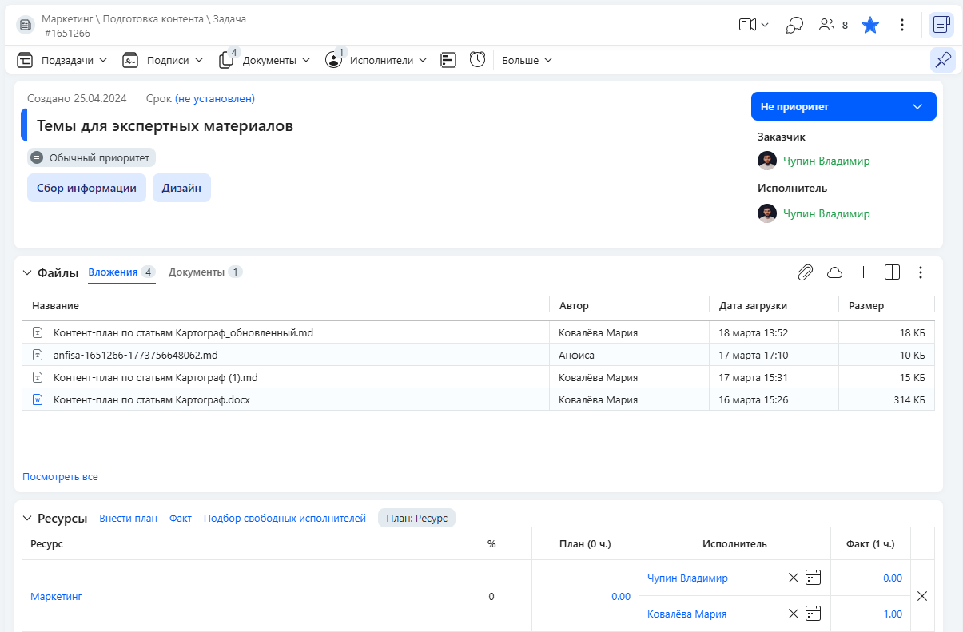This screenshot has height=632, width=963.
Task: Toggle the pin toolbar icon
Action: (942, 59)
